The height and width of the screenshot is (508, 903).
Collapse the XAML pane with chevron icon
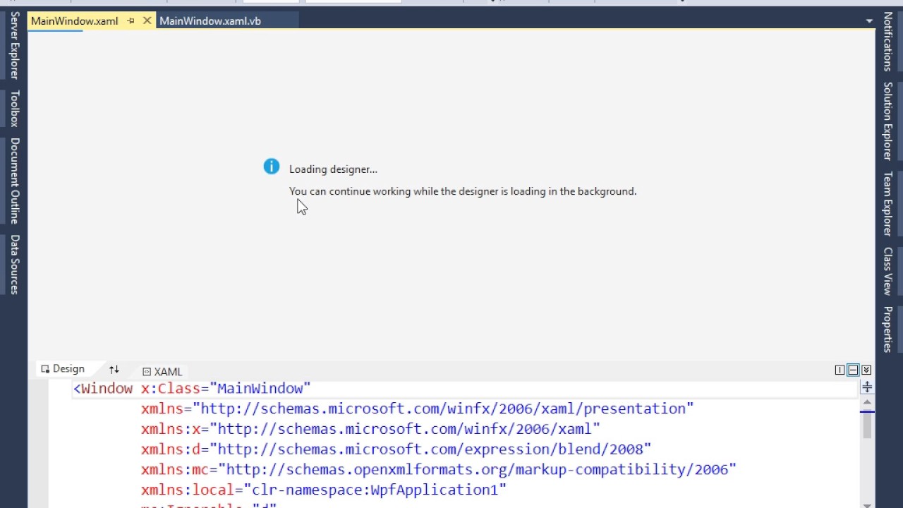tap(866, 370)
